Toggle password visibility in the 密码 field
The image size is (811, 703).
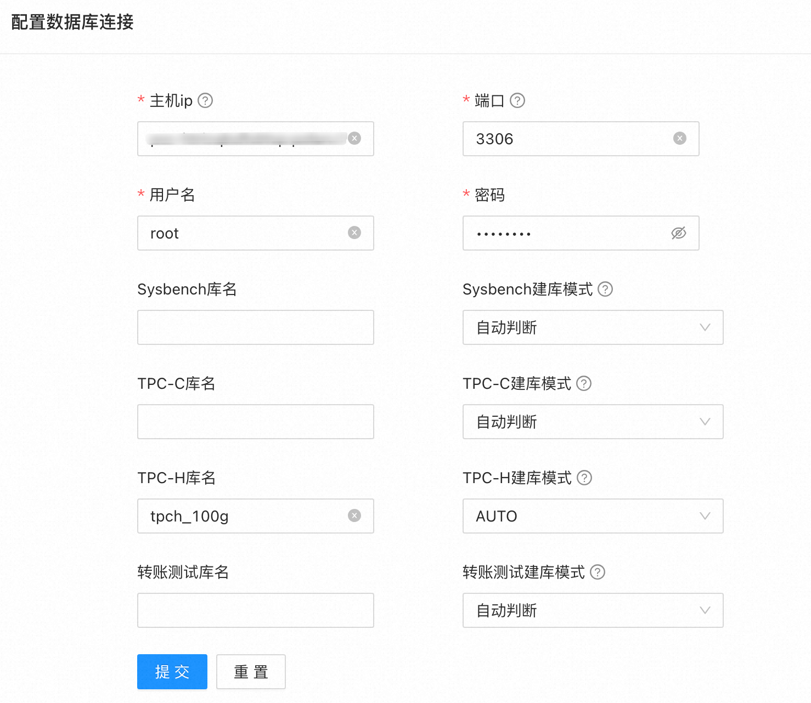[679, 233]
